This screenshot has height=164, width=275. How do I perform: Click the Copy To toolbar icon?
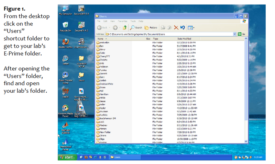[169, 28]
